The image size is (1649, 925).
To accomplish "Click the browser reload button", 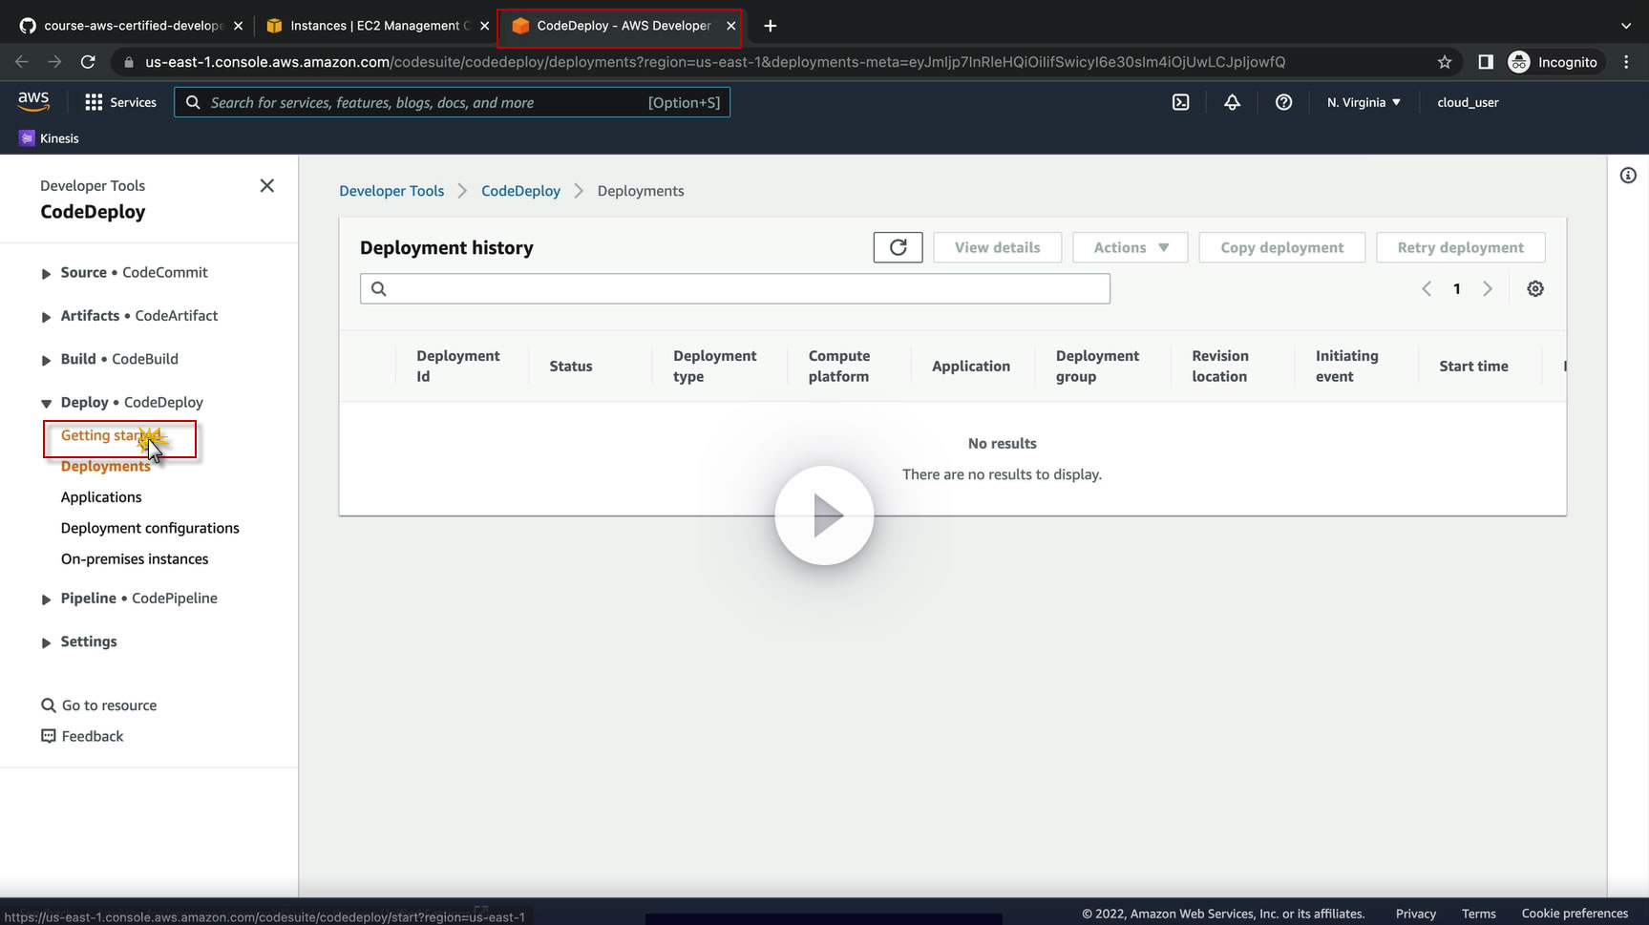I will pyautogui.click(x=88, y=62).
